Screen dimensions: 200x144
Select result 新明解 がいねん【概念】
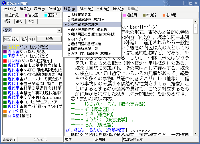[x=32, y=61]
